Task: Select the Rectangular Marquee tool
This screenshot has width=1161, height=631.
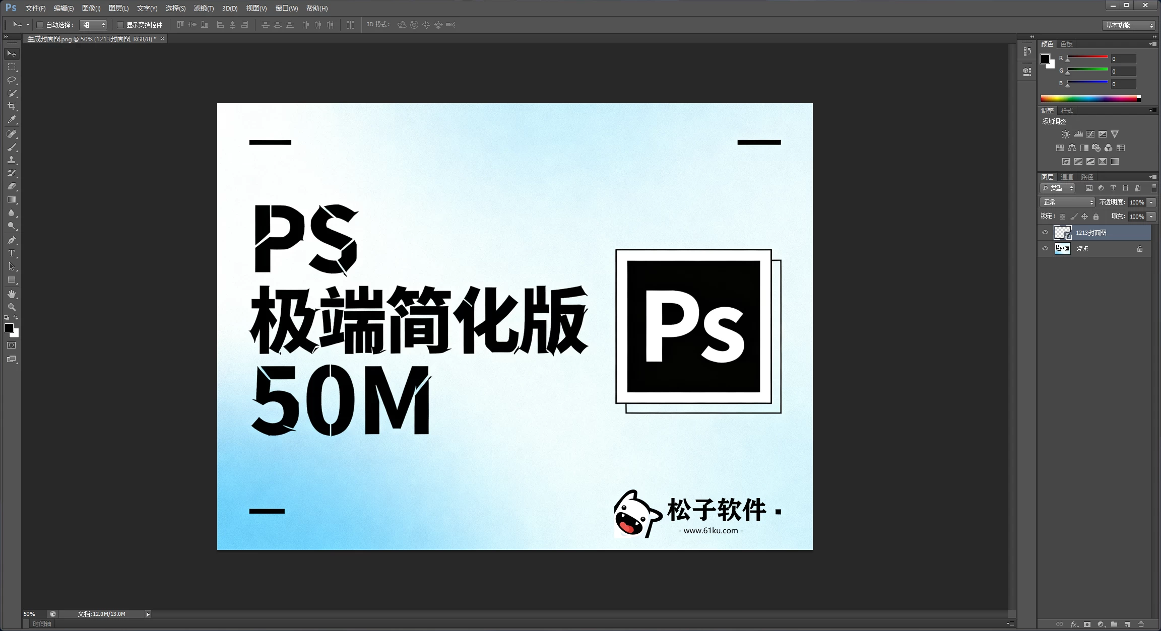Action: click(12, 66)
